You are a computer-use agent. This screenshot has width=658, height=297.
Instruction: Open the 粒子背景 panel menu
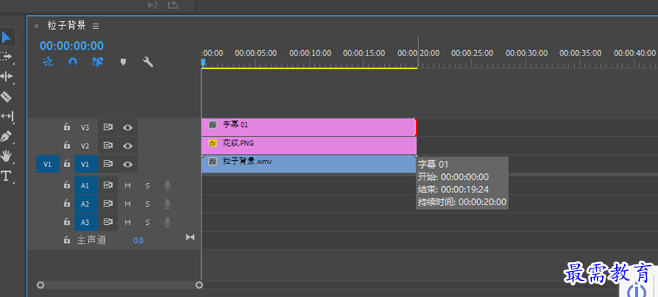96,26
